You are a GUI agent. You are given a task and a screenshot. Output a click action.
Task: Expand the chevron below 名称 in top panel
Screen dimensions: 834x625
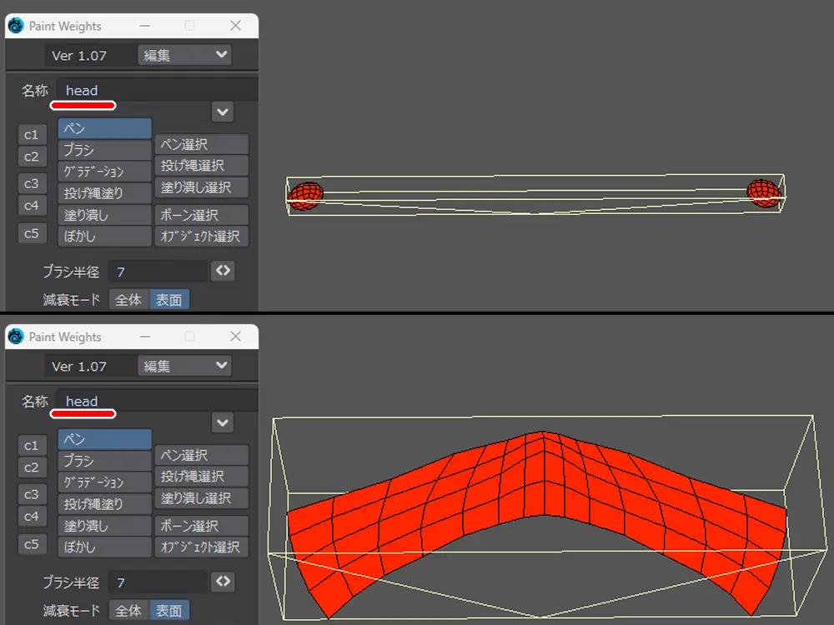click(222, 112)
